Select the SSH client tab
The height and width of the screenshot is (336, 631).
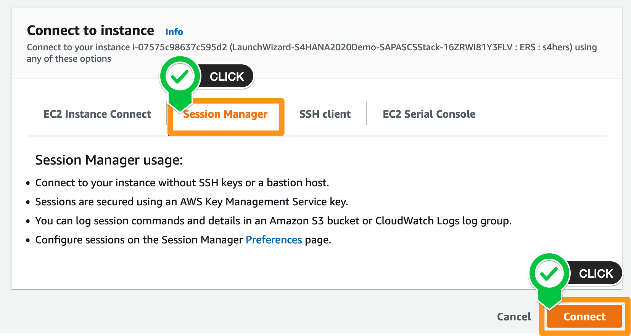[325, 114]
